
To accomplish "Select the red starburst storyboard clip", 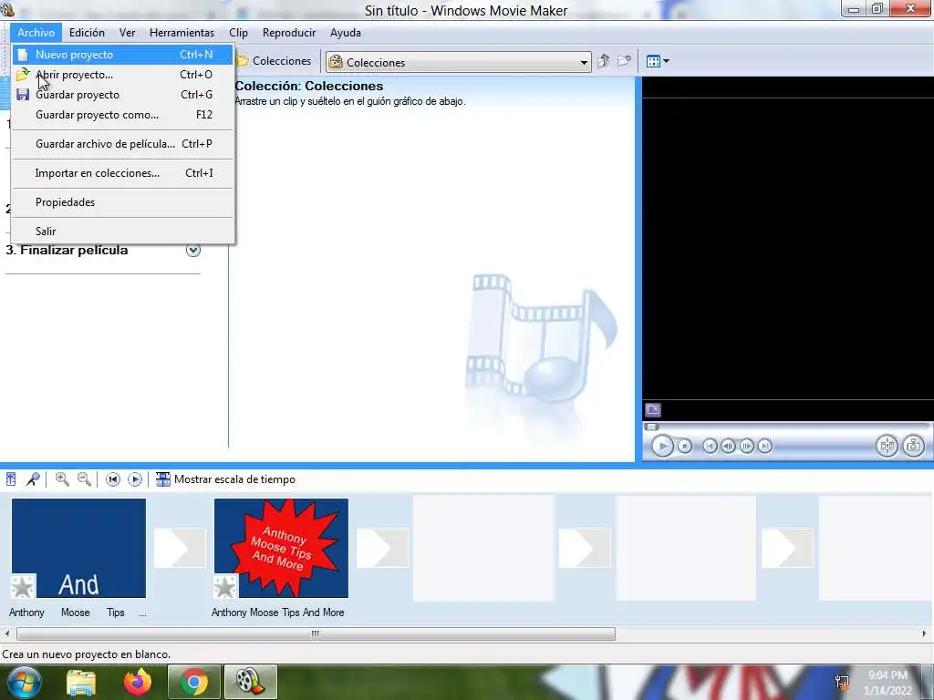I will (281, 548).
